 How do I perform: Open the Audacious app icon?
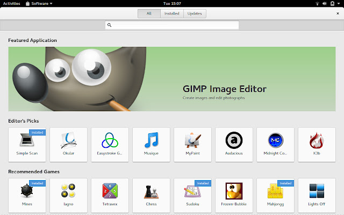[234, 140]
